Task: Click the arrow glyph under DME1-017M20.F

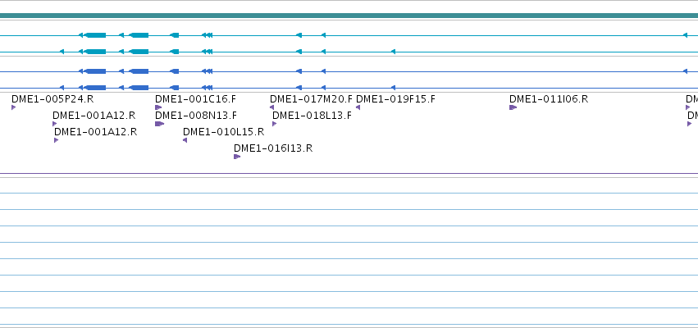Action: coord(272,107)
